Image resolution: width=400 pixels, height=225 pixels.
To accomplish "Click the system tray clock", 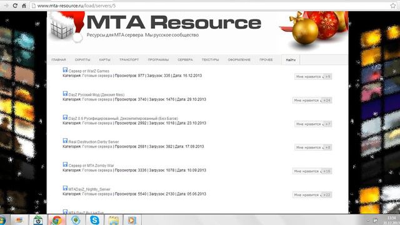I will coord(392,220).
